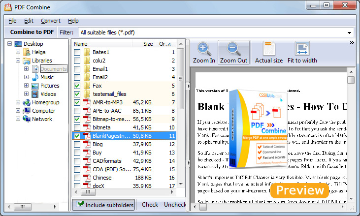Open the Filter dropdown arrow

(x=349, y=33)
